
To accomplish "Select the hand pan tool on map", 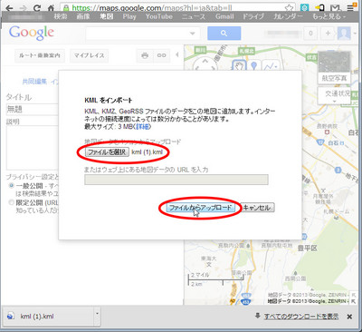I will pyautogui.click(x=239, y=65).
